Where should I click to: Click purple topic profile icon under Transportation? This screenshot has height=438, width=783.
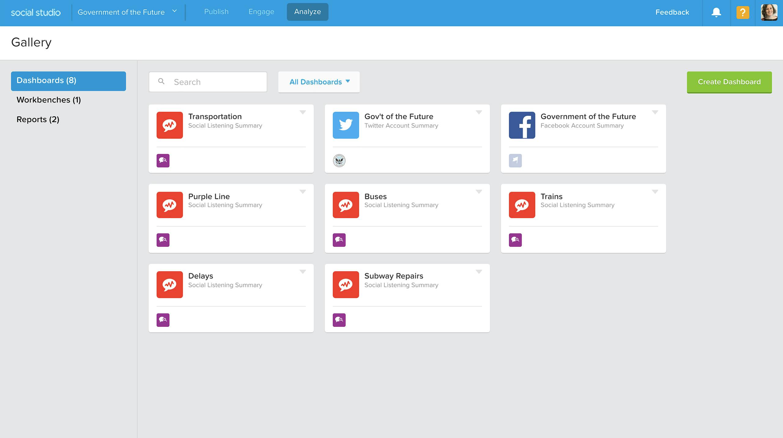[163, 161]
